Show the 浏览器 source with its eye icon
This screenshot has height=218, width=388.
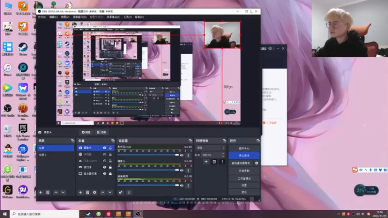105,154
